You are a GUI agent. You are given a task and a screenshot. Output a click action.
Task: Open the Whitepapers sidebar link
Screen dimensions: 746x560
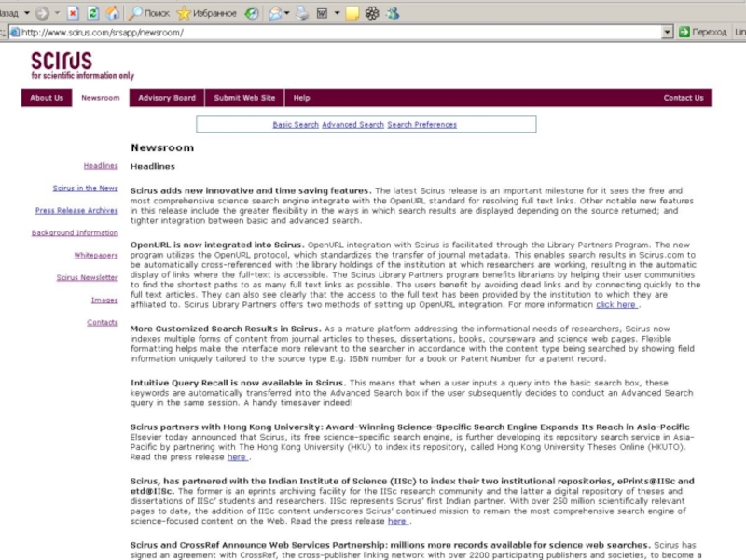click(96, 255)
